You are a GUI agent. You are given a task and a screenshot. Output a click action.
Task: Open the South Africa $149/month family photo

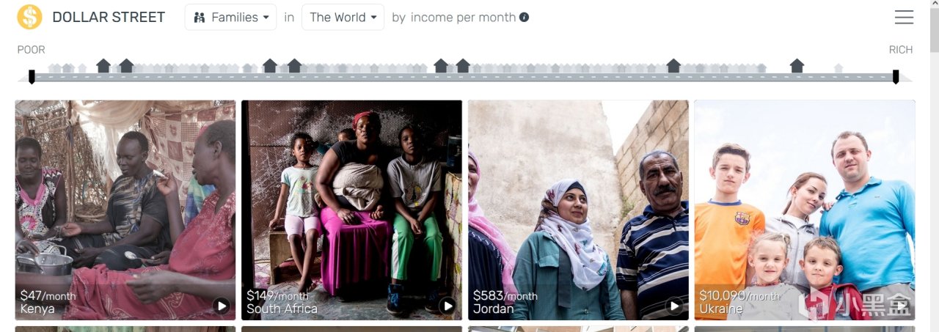[x=352, y=210]
